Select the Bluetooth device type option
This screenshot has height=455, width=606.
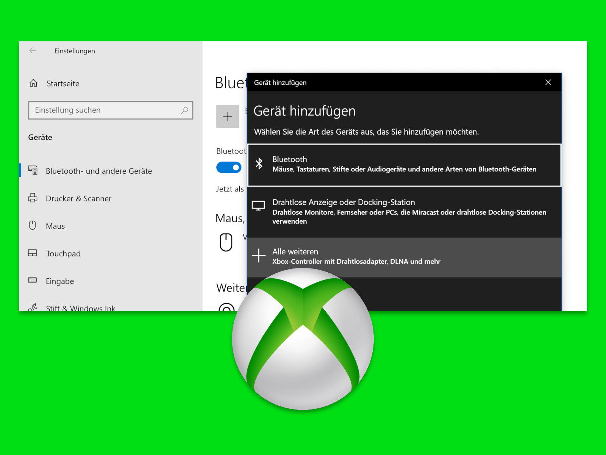pos(405,165)
